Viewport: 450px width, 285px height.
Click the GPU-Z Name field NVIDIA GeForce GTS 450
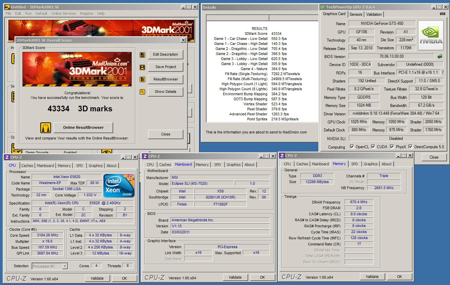click(382, 24)
